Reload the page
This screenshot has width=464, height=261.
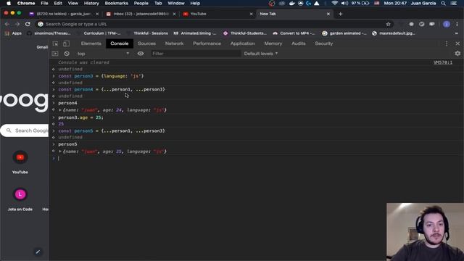tap(28, 24)
